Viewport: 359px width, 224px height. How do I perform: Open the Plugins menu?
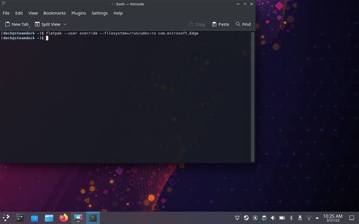pyautogui.click(x=79, y=13)
